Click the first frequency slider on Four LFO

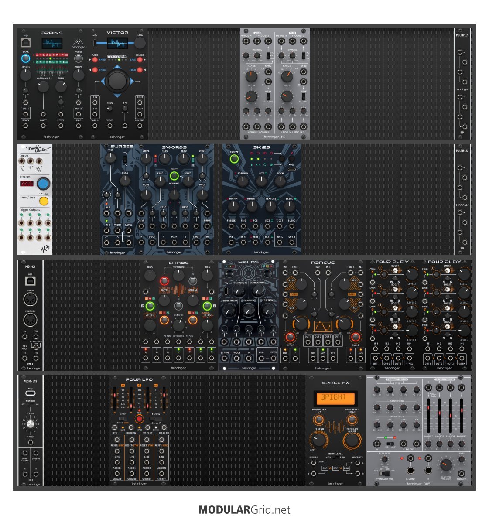pyautogui.click(x=115, y=399)
